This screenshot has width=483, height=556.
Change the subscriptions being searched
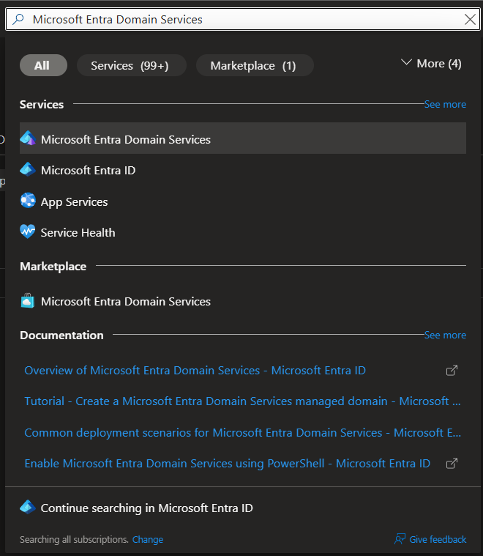point(148,540)
